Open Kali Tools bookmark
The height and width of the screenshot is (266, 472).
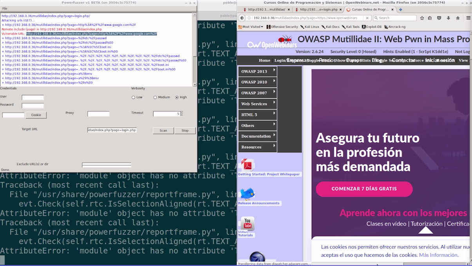pyautogui.click(x=351, y=27)
